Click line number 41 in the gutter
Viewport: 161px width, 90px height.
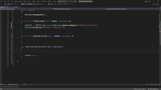(x=8, y=51)
